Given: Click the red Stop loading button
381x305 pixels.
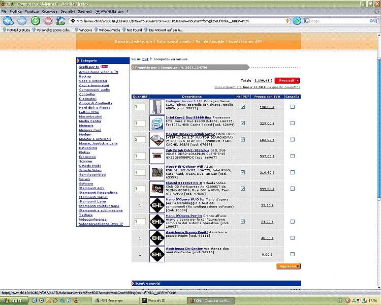Looking at the screenshot, I should [48, 21].
